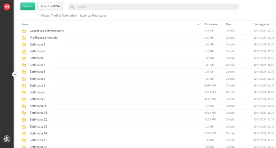Click the Settimana 2 name text
This screenshot has height=148, width=276.
coord(37,51)
